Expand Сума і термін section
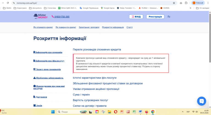211x115 pixels. pyautogui.click(x=81, y=95)
